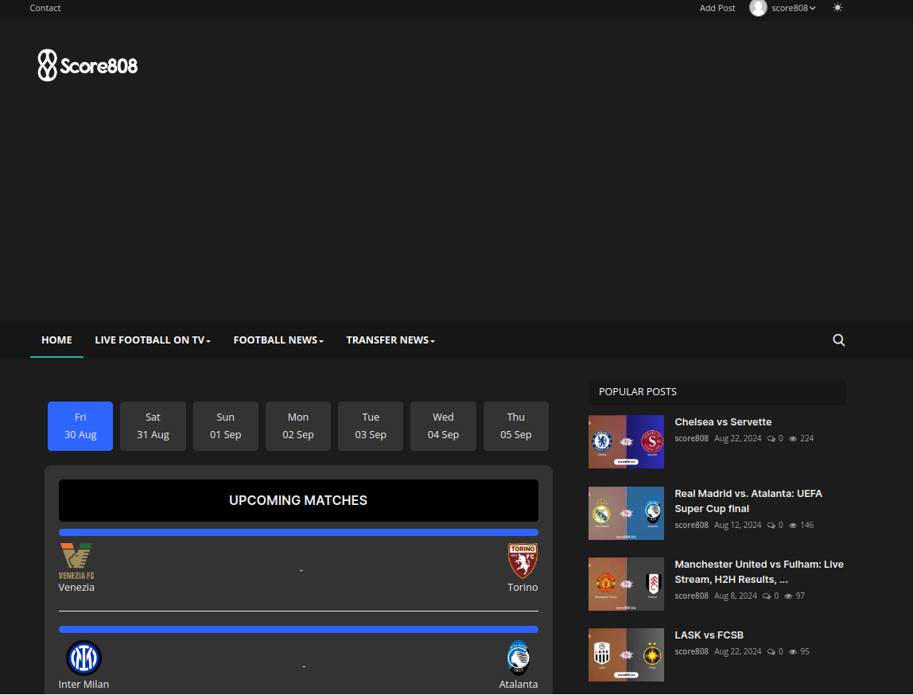Open the LASK vs FCSB article title
Image resolution: width=913 pixels, height=695 pixels.
coord(709,635)
